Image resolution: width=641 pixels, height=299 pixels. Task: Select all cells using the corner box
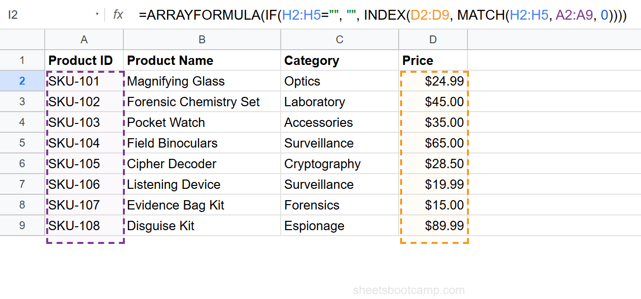click(x=22, y=39)
